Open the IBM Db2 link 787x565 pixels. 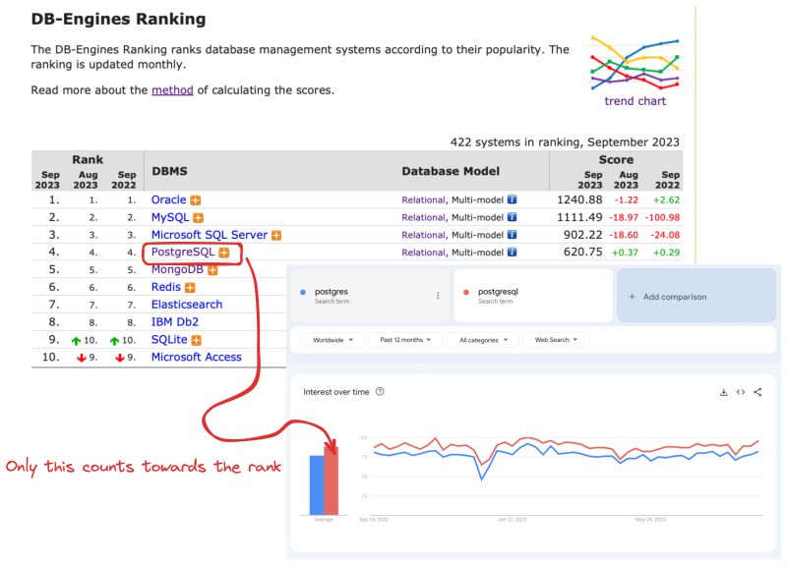[x=175, y=322]
